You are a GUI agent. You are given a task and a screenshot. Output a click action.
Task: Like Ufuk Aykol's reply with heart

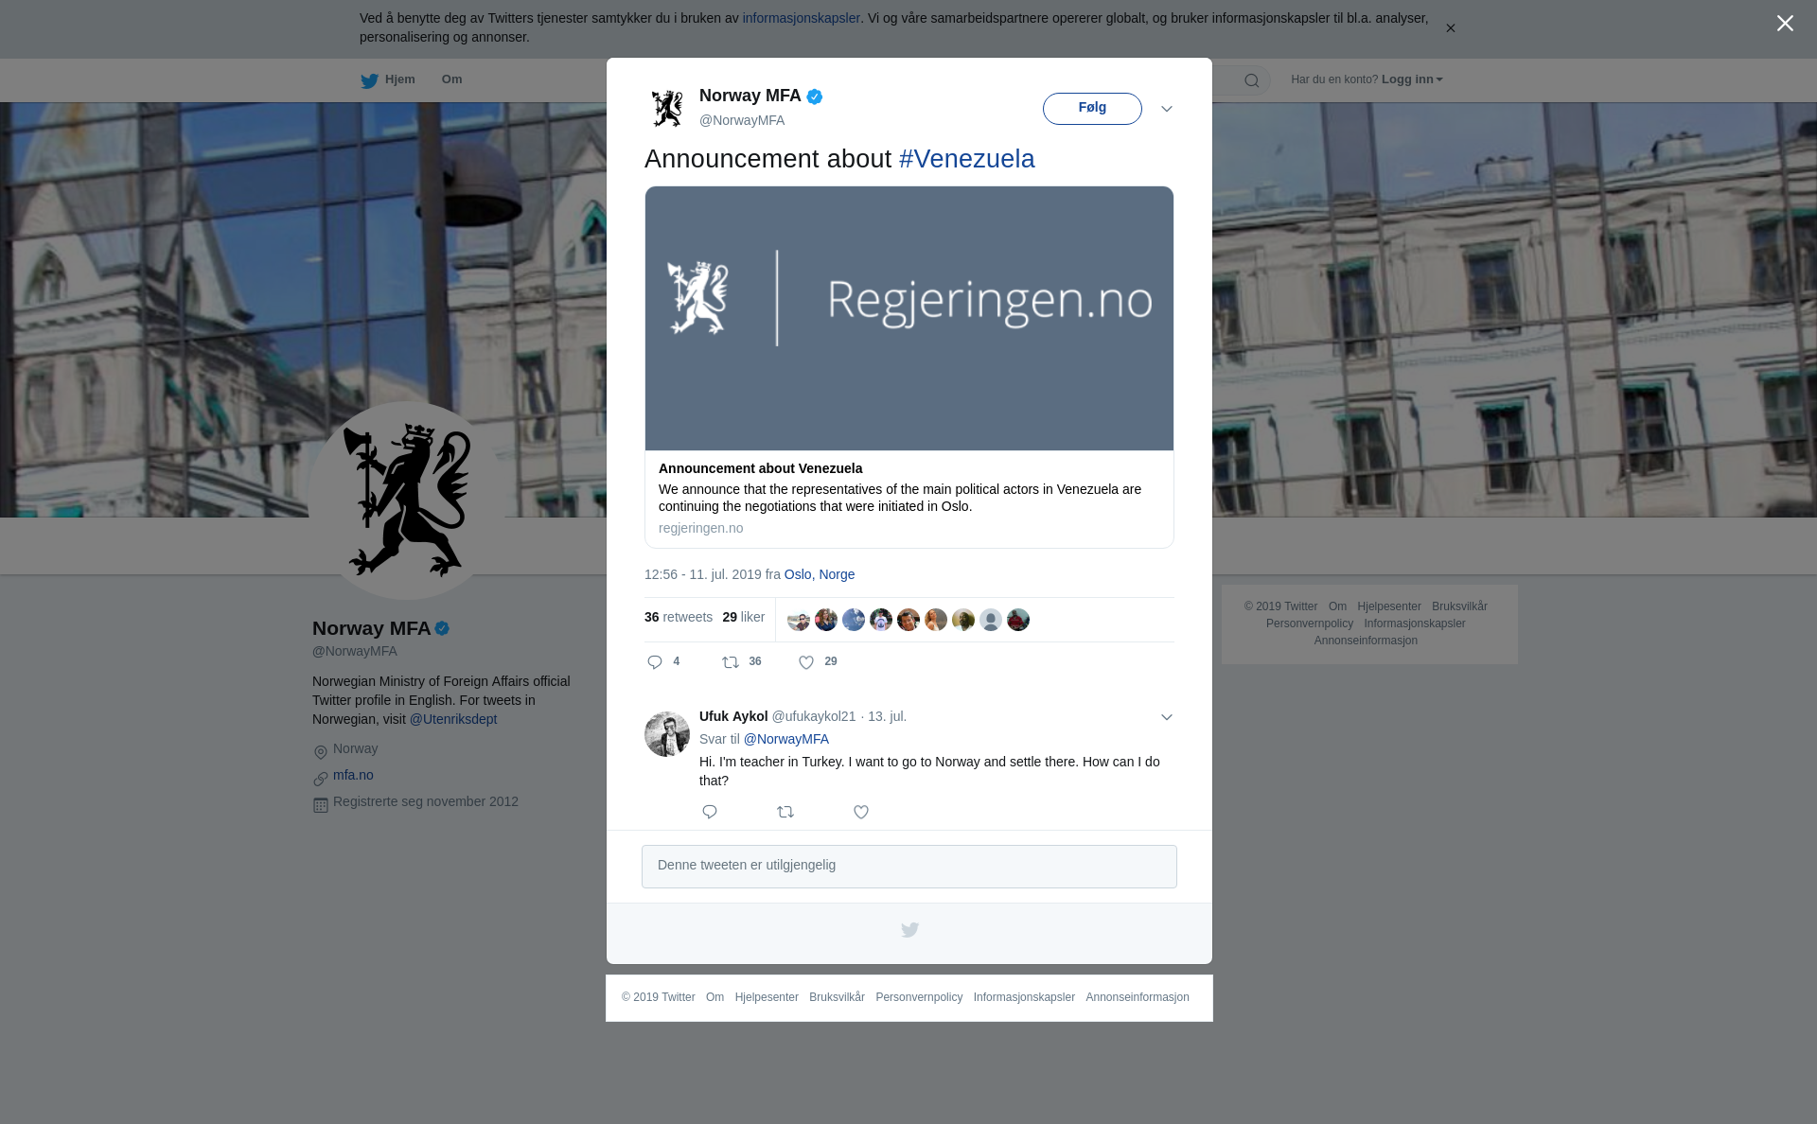coord(861,812)
